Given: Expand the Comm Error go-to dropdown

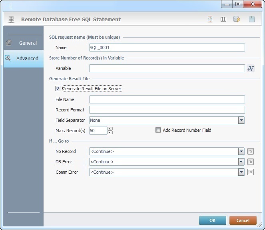Looking at the screenshot, I should tap(241, 172).
